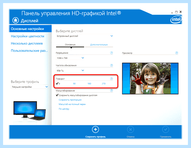Click the Применить label
This screenshot has width=191, height=148.
coord(166,137)
